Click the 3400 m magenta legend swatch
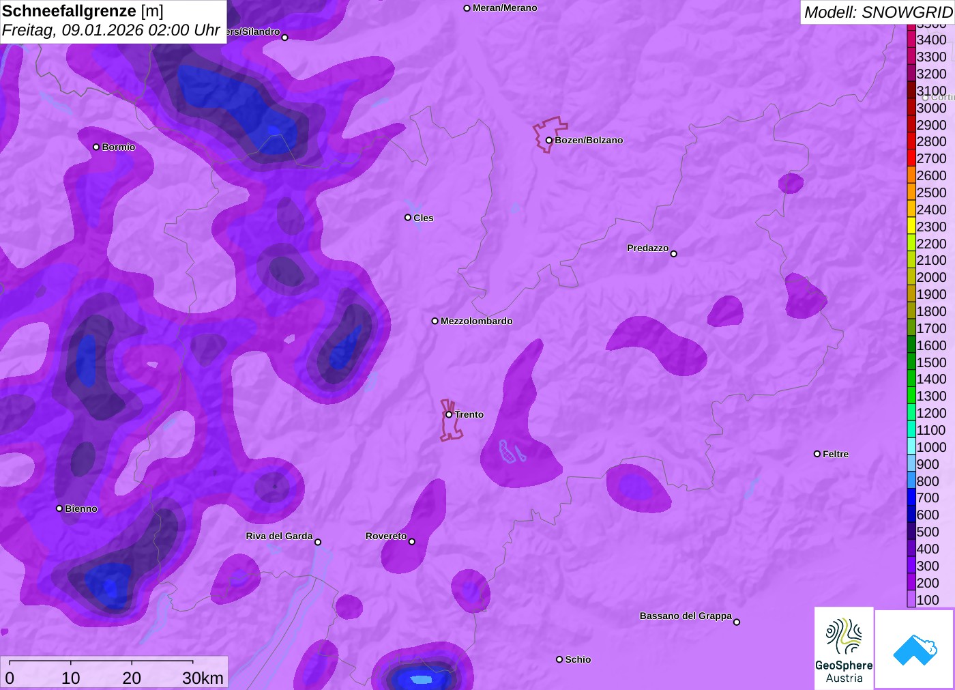This screenshot has height=690, width=955. tap(911, 40)
